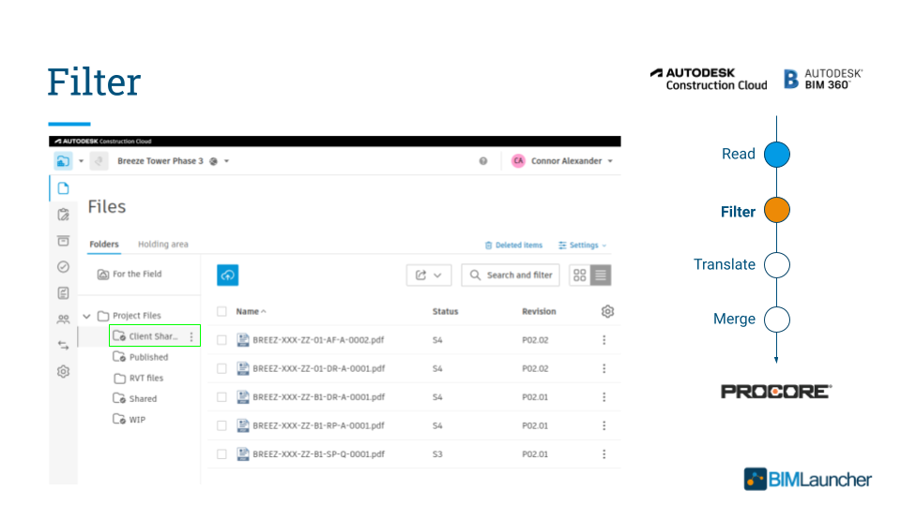Click the PDF icon of BREEZ-XXX-ZZ-01-AF-A-0002.pdf
Viewport: 901px width, 506px height.
(x=242, y=339)
